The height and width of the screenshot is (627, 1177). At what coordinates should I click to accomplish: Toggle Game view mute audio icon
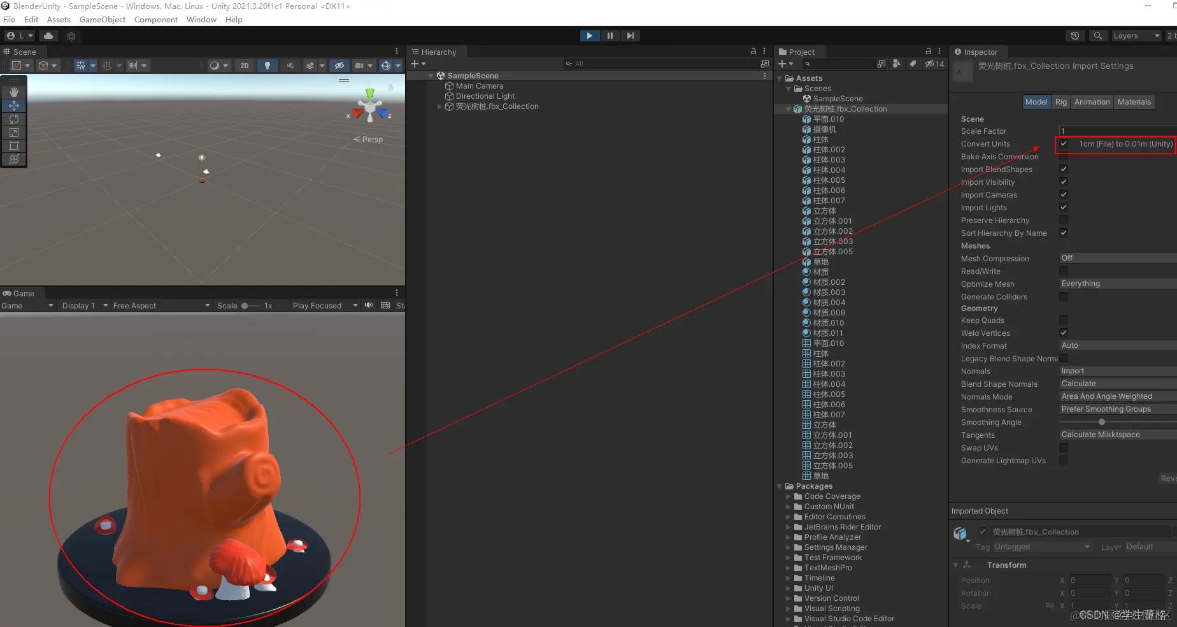(369, 305)
